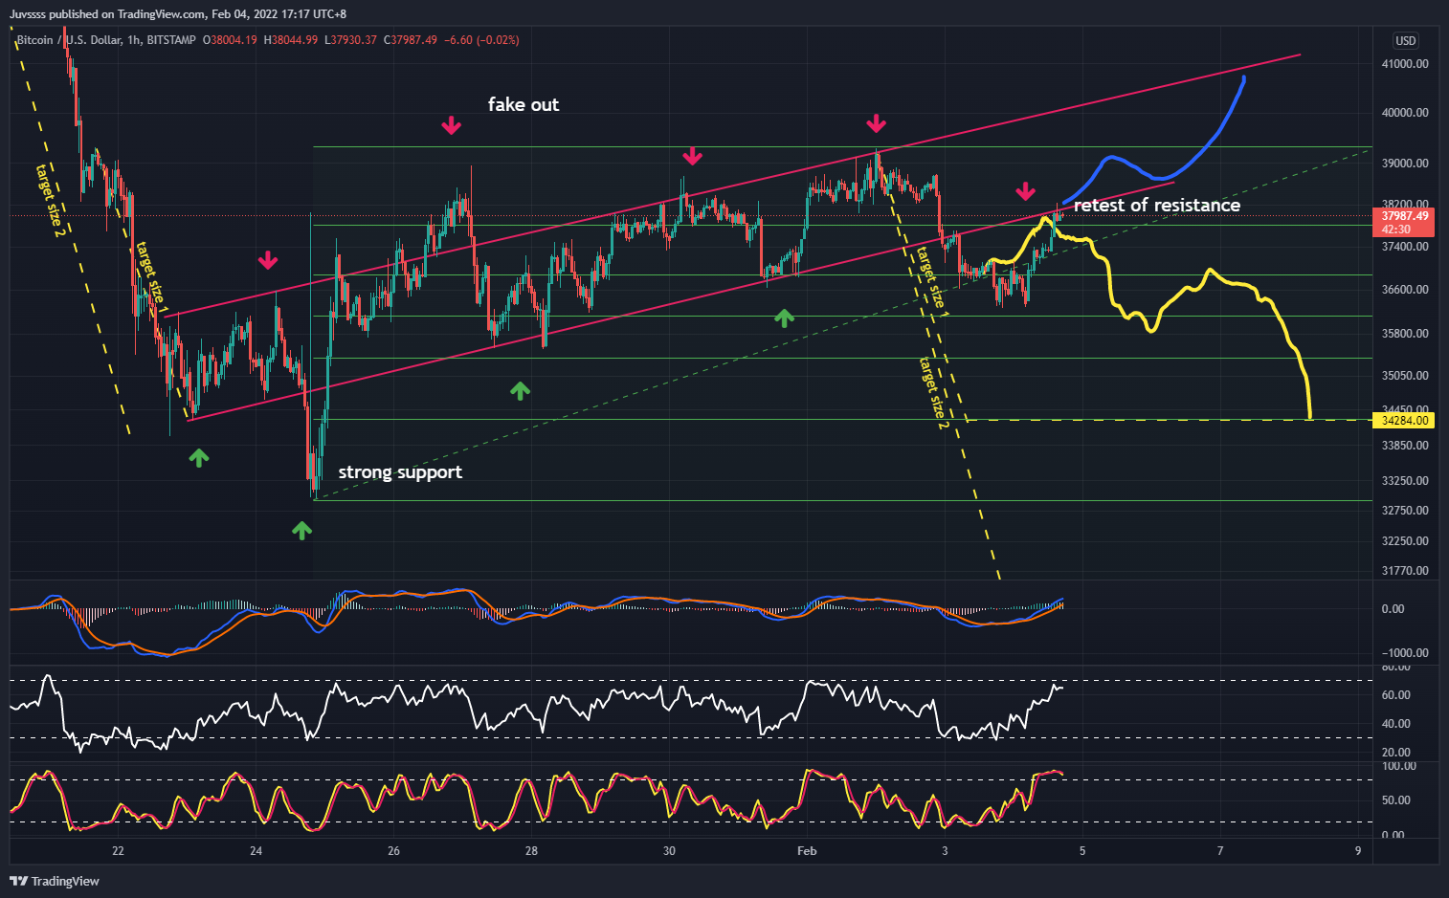Click the 40000.00 price axis label
Viewport: 1449px width, 898px height.
click(x=1405, y=113)
